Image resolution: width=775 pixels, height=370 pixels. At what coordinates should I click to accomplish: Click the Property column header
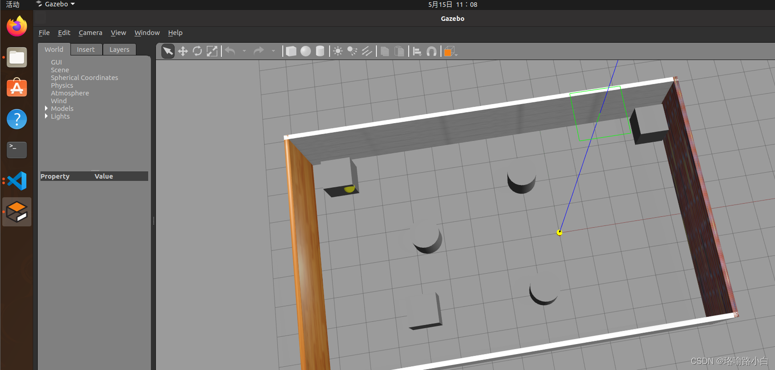tap(55, 176)
